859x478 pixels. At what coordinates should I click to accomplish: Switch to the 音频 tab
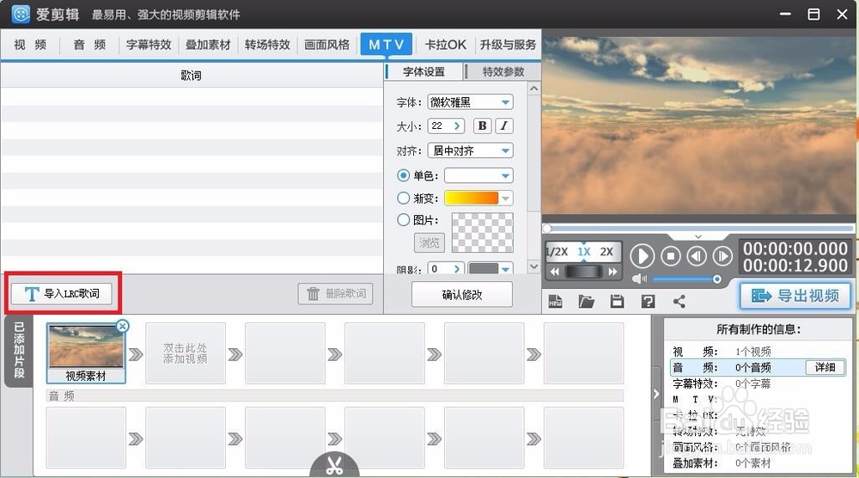click(89, 45)
